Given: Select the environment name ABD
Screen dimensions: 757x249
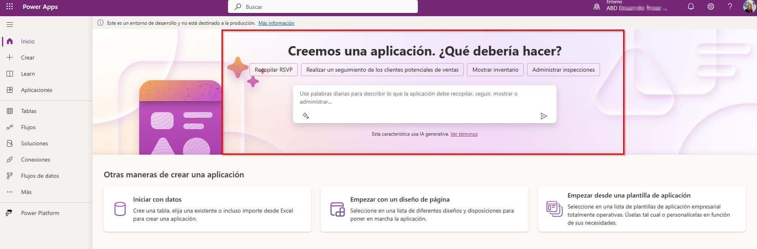Looking at the screenshot, I should tap(636, 8).
